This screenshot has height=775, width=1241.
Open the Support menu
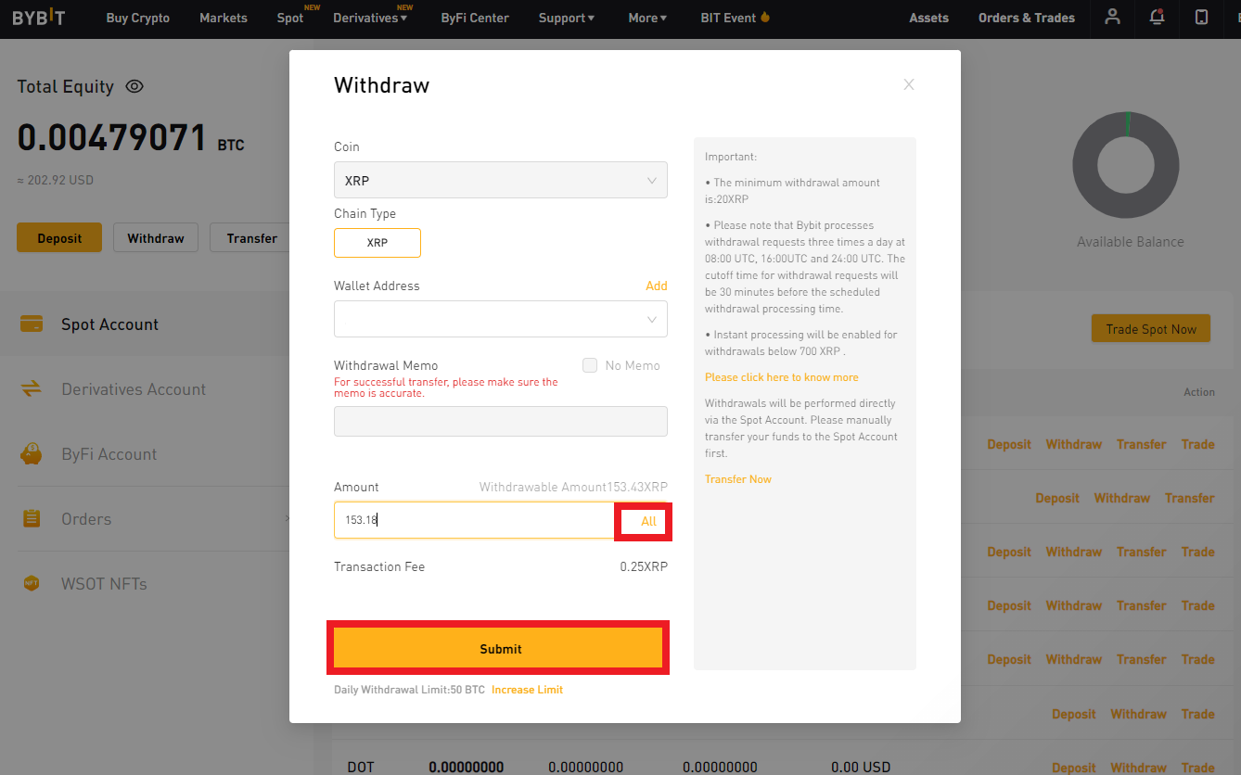tap(567, 18)
